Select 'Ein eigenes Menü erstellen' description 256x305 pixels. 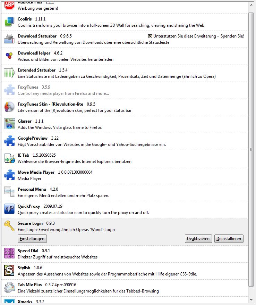[x=63, y=196]
